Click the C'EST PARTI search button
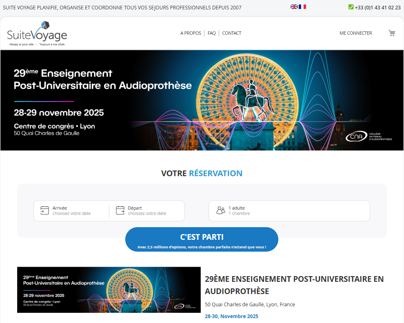 pyautogui.click(x=202, y=239)
